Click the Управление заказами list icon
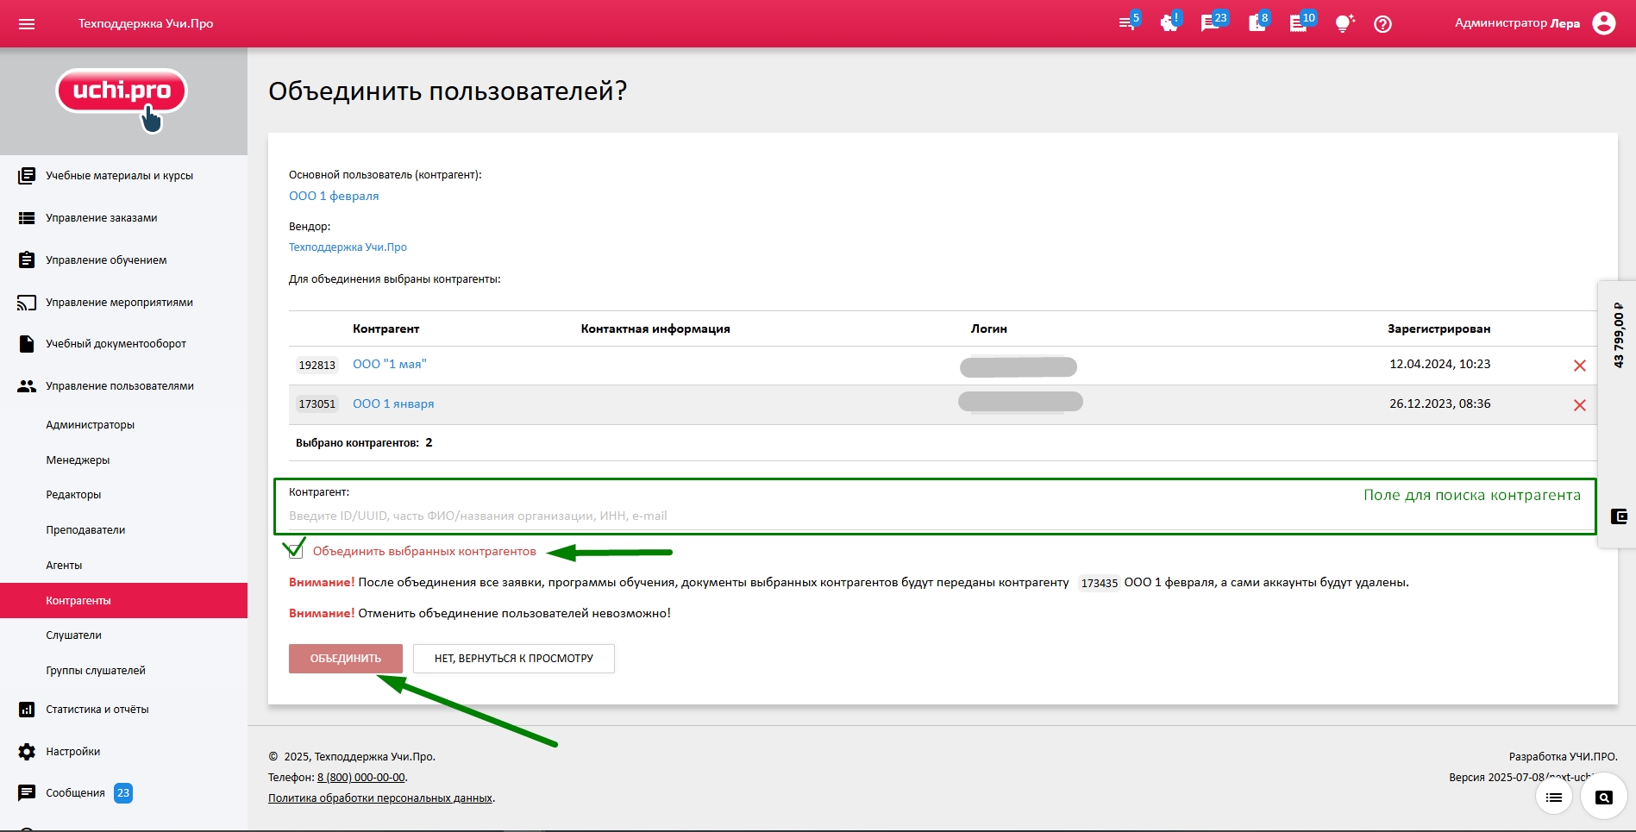Image resolution: width=1636 pixels, height=832 pixels. (27, 218)
